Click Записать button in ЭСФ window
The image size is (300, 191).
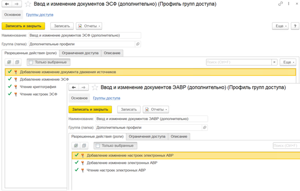click(62, 26)
